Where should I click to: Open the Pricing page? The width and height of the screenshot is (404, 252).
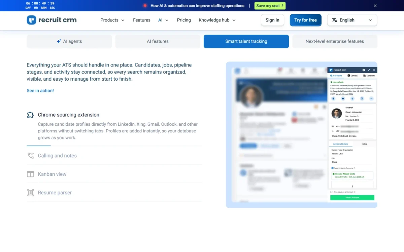pyautogui.click(x=184, y=20)
